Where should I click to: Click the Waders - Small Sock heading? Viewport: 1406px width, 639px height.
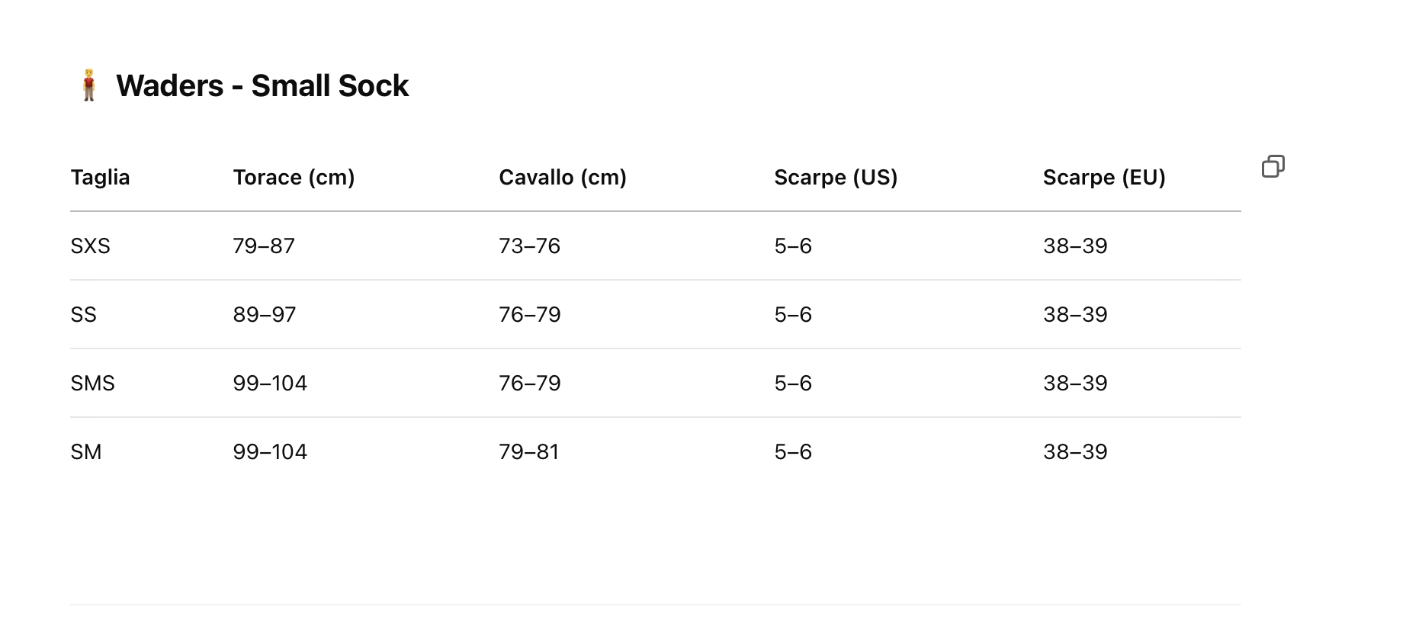262,85
